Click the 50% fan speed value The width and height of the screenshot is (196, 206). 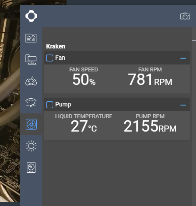tap(84, 79)
